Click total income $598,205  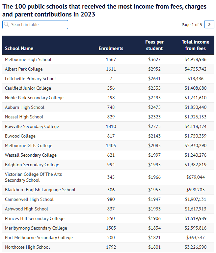point(195,190)
